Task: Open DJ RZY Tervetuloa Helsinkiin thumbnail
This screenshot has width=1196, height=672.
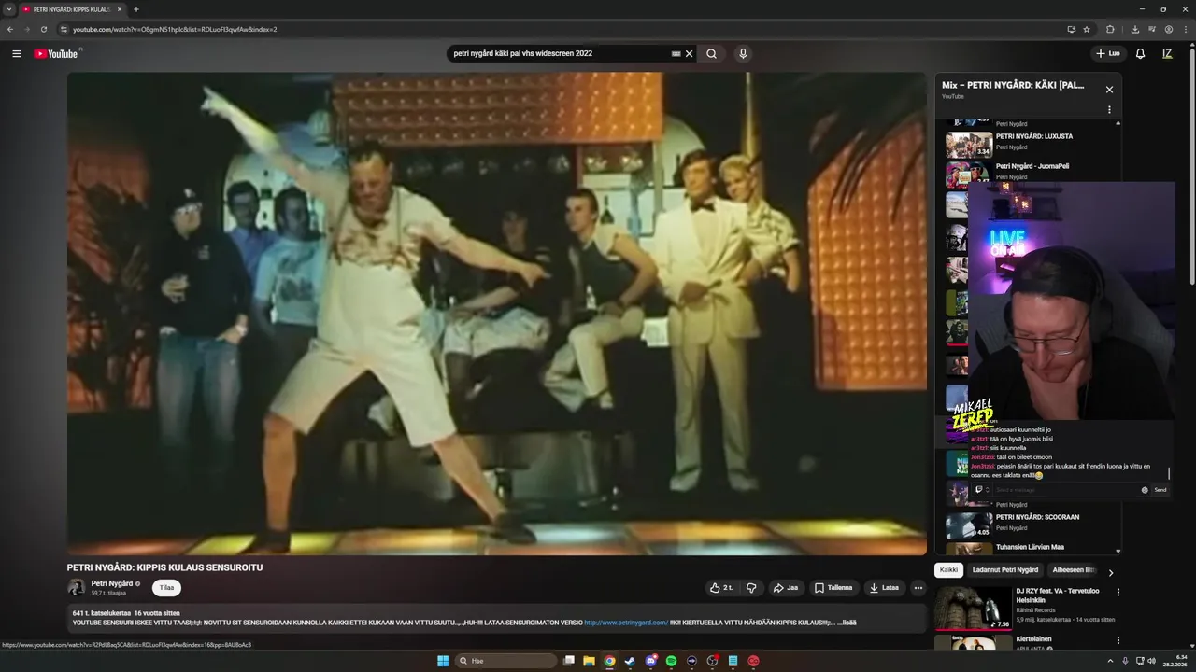Action: coord(974,608)
